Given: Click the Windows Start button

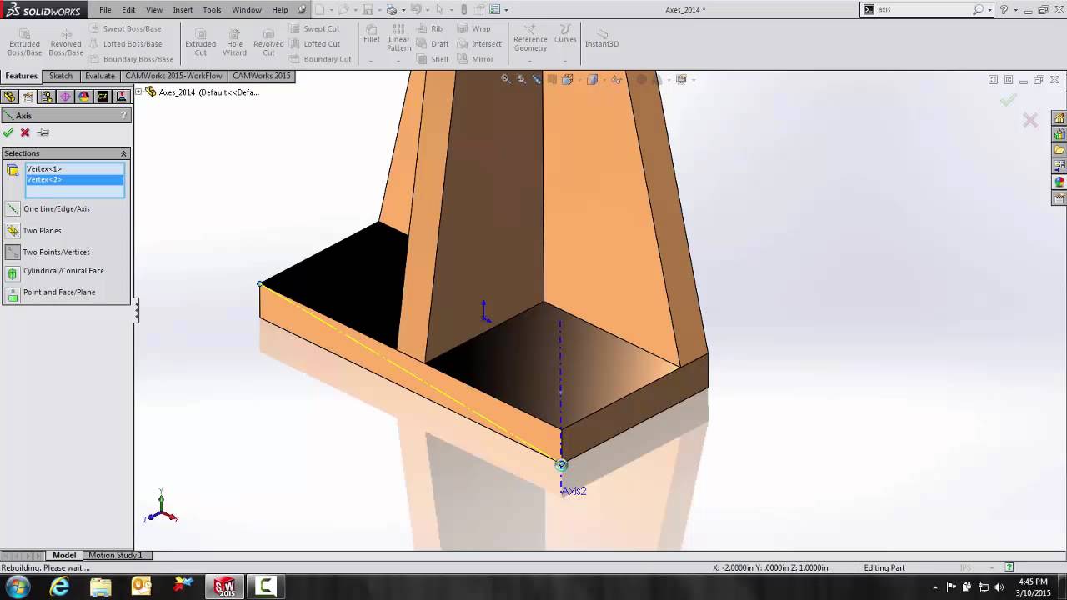Looking at the screenshot, I should coord(18,587).
